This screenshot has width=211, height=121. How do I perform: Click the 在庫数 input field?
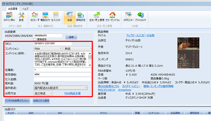[x=62, y=70]
